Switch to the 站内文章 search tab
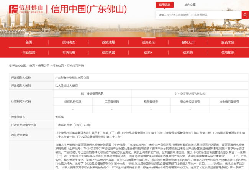Viewport: 249px width, 170px height. point(190,5)
